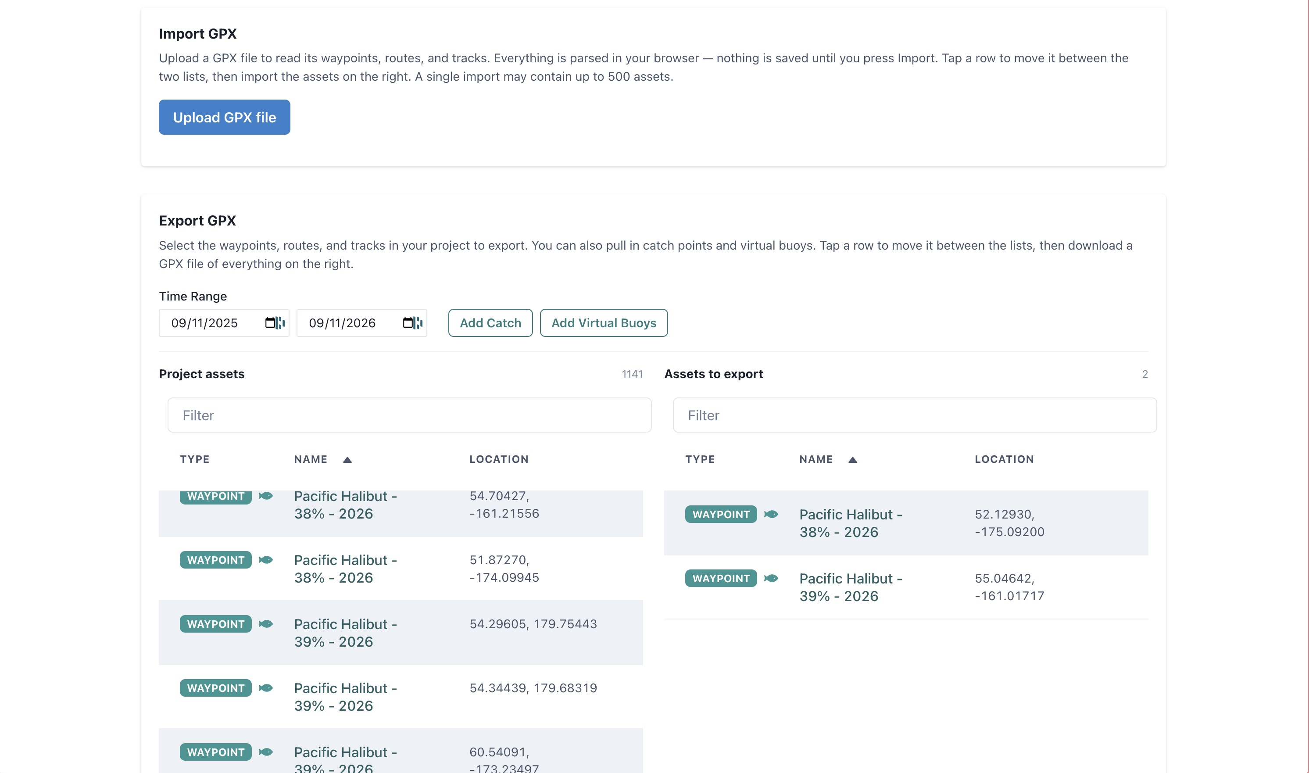Viewport: 1309px width, 773px height.
Task: Click location 54.70427, -161.21556
Action: [x=504, y=505]
